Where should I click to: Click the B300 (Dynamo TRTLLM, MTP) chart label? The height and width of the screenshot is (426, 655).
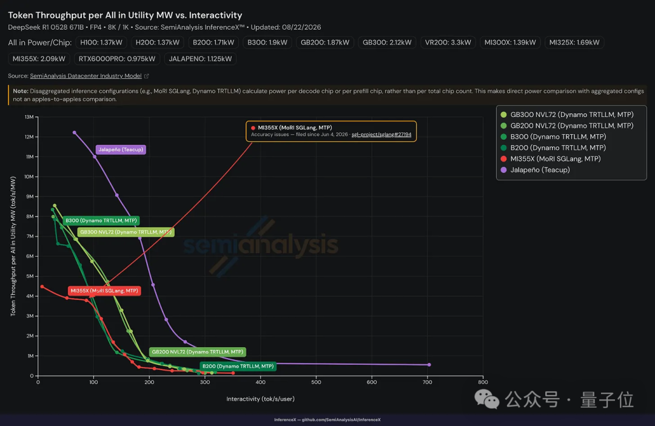click(x=101, y=220)
